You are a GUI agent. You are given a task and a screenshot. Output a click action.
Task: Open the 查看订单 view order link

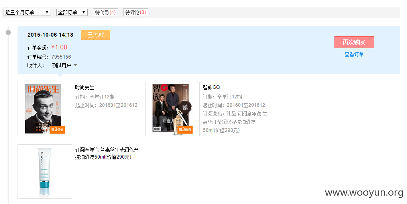pyautogui.click(x=354, y=54)
